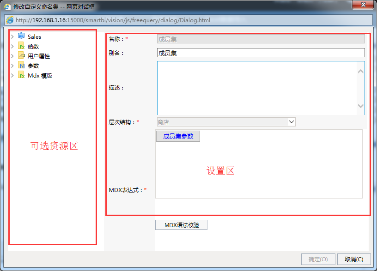Select the Sales tree item
The height and width of the screenshot is (271, 377).
34,37
